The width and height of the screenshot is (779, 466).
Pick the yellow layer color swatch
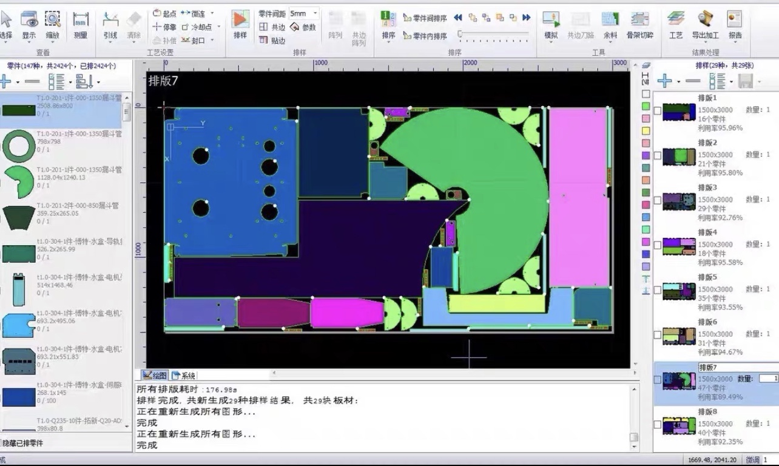[646, 130]
